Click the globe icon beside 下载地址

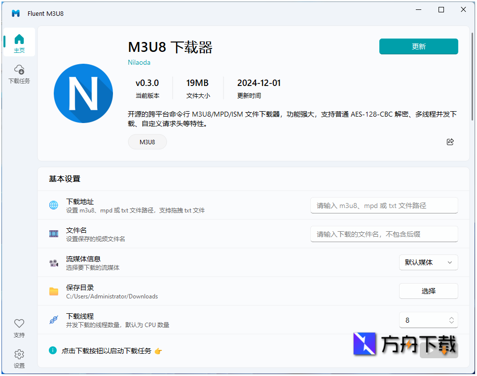click(54, 205)
